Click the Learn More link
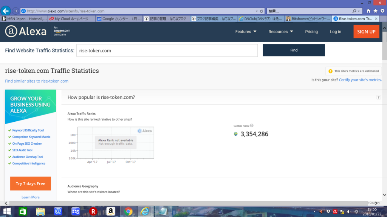The image size is (387, 217). pos(30,197)
